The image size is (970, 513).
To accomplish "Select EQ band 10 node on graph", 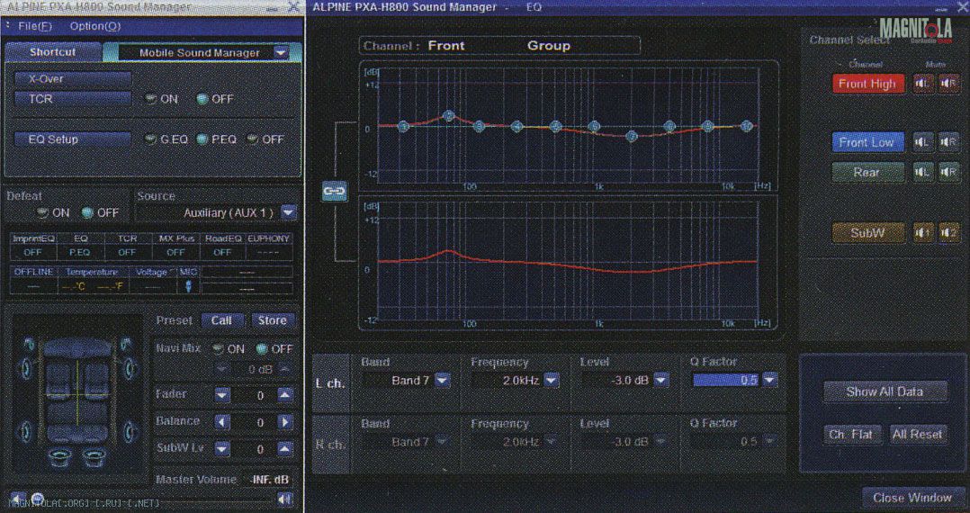I will coord(747,126).
